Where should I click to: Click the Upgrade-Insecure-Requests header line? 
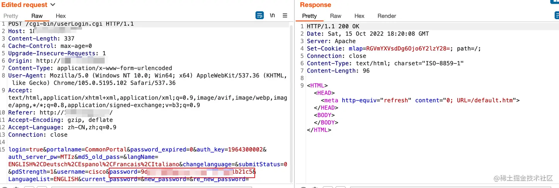57,53
